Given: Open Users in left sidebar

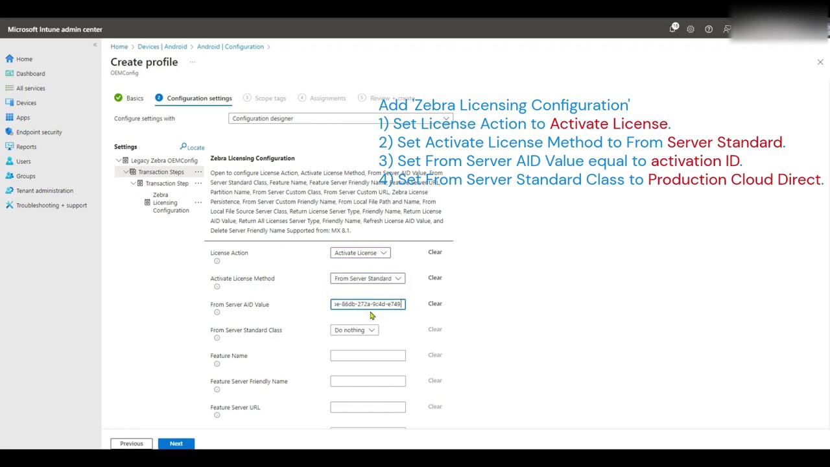Looking at the screenshot, I should [x=23, y=162].
